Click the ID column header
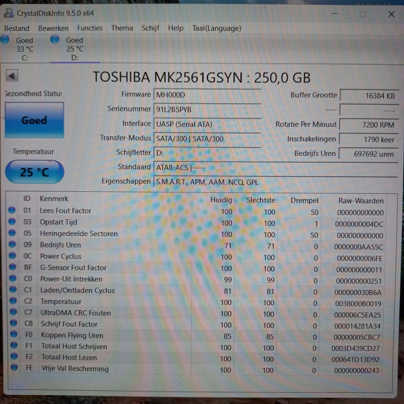 27,199
